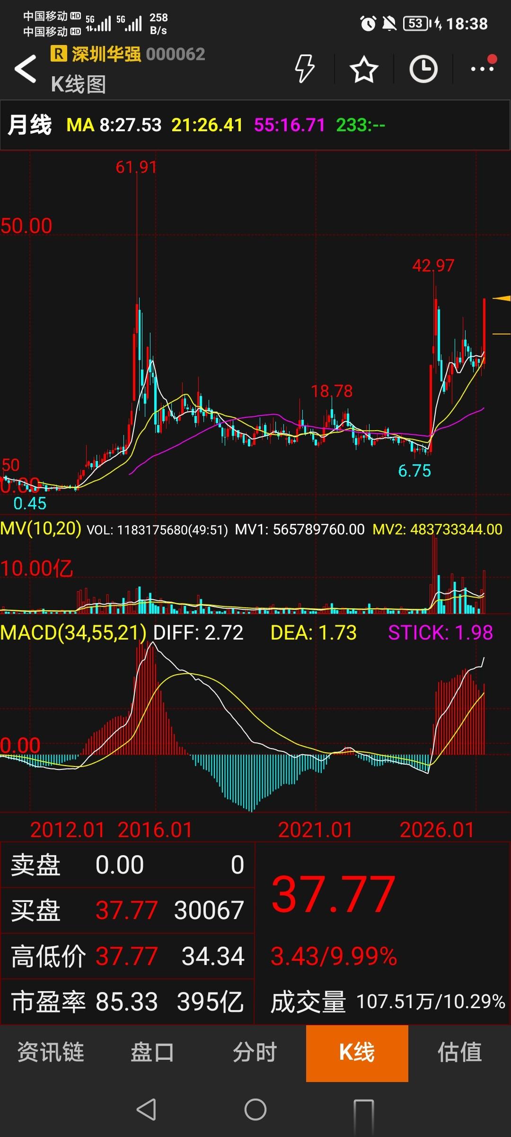Tap the 高低价 row
The width and height of the screenshot is (511, 1137).
click(128, 956)
